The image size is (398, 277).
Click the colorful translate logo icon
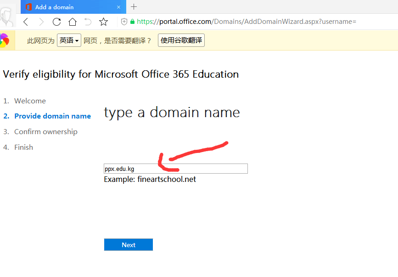point(4,40)
